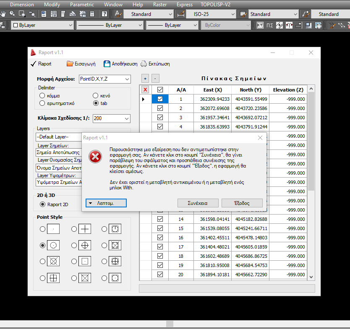Click the blue screen-capture style toolbar icon
Viewport: 350px width, 330px height.
308,25
